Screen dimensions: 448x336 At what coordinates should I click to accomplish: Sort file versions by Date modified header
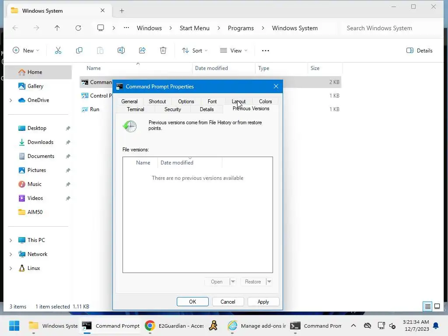click(x=189, y=163)
